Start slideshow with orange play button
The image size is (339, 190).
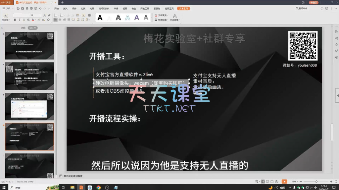click(284, 181)
